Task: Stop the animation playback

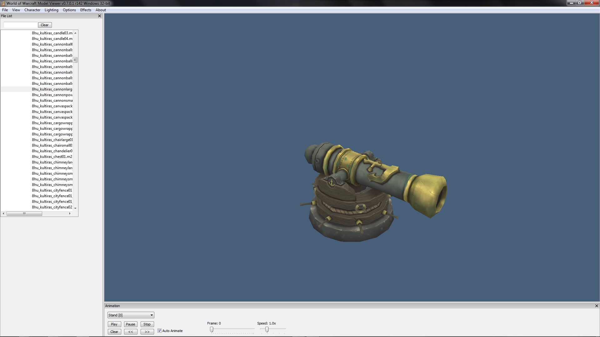Action: tap(147, 324)
